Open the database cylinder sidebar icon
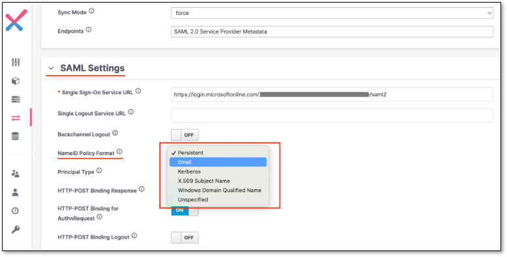507x257 pixels. tap(15, 136)
